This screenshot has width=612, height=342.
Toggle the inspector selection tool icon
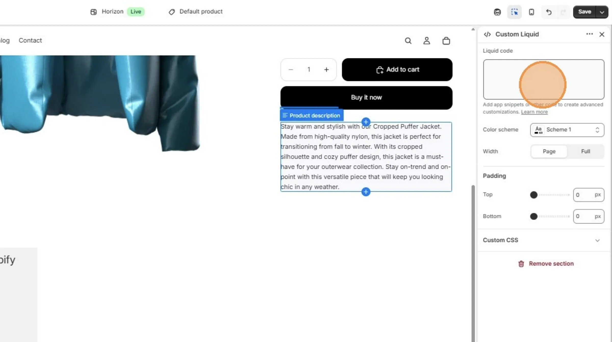point(514,12)
